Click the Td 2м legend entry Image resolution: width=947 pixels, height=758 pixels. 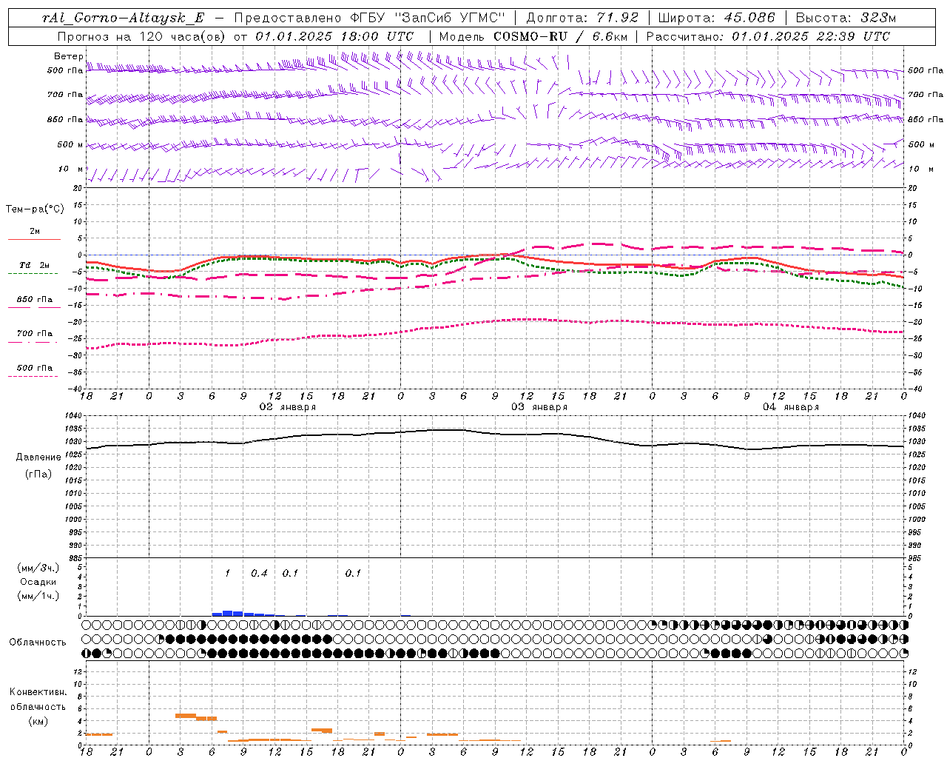(35, 265)
